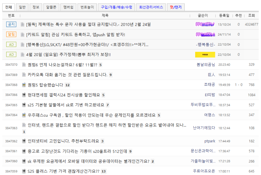
Task: Open 인터넷티비 고민입니다 post
Action: tap(63, 141)
